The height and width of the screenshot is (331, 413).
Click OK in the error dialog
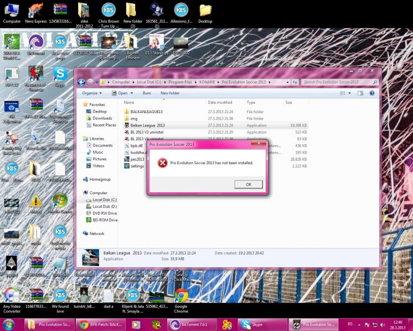coord(249,185)
